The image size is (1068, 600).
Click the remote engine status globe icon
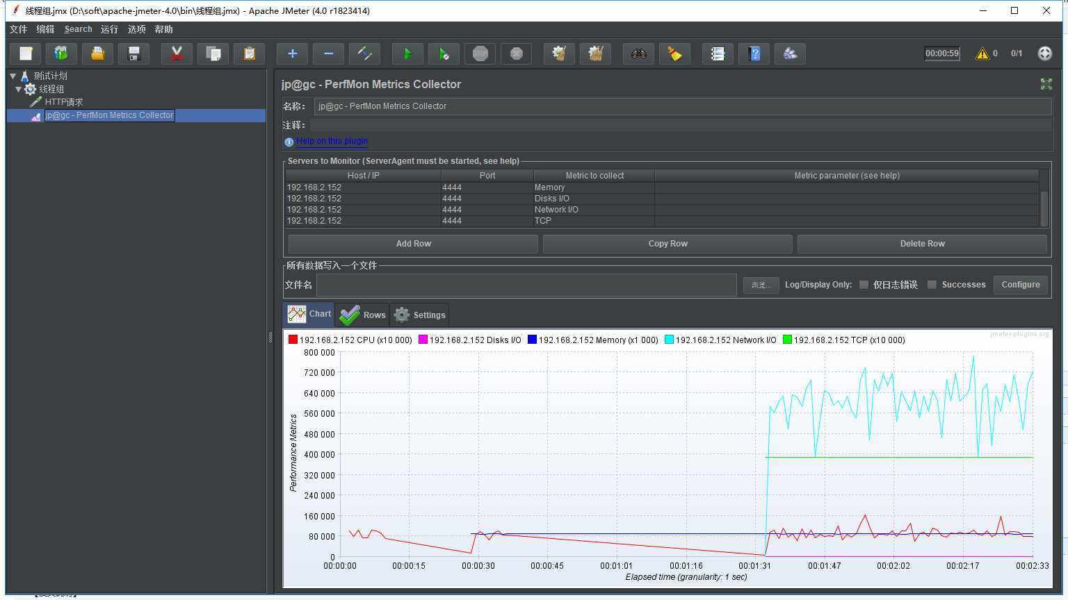click(1044, 53)
